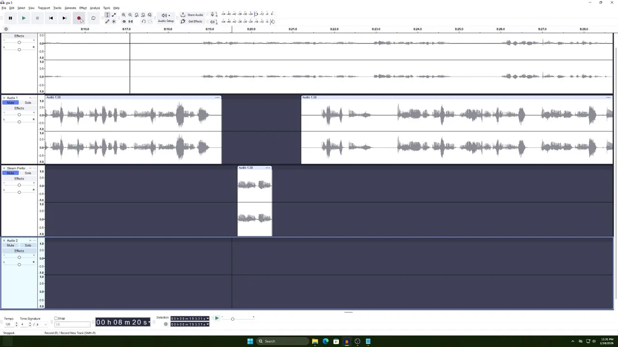Open the Tracks menu

coord(57,8)
